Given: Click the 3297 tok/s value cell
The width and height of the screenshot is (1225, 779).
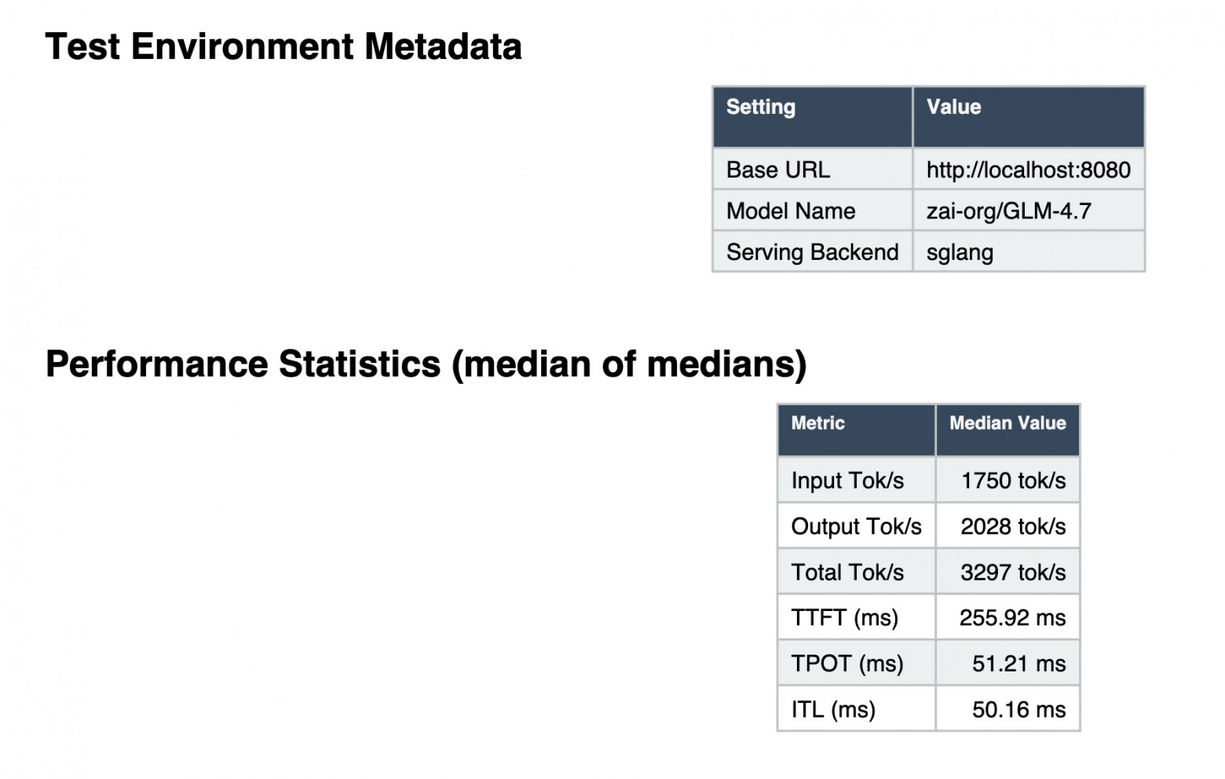Looking at the screenshot, I should click(x=1013, y=572).
